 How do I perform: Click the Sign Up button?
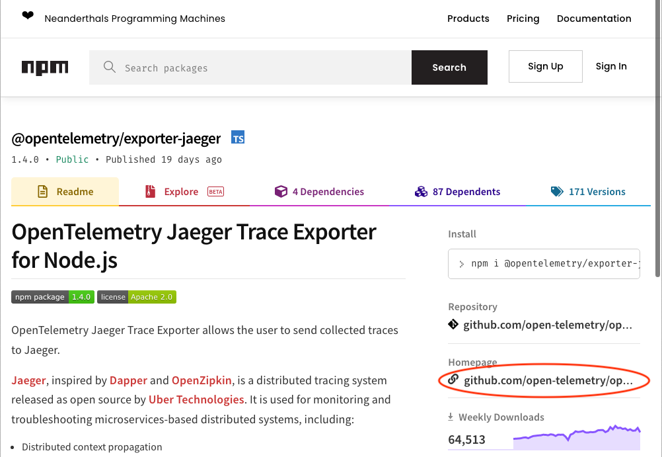(x=545, y=66)
